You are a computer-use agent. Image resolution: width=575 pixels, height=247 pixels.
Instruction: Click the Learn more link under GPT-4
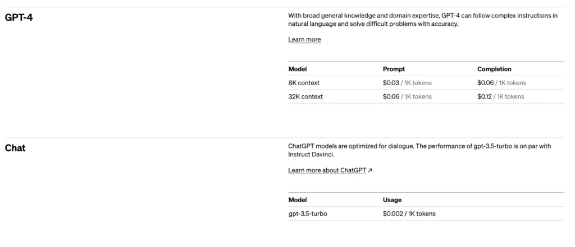click(x=304, y=40)
